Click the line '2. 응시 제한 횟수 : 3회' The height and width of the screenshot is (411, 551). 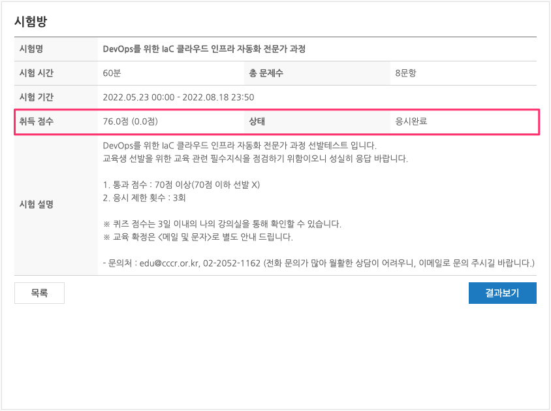click(x=144, y=198)
